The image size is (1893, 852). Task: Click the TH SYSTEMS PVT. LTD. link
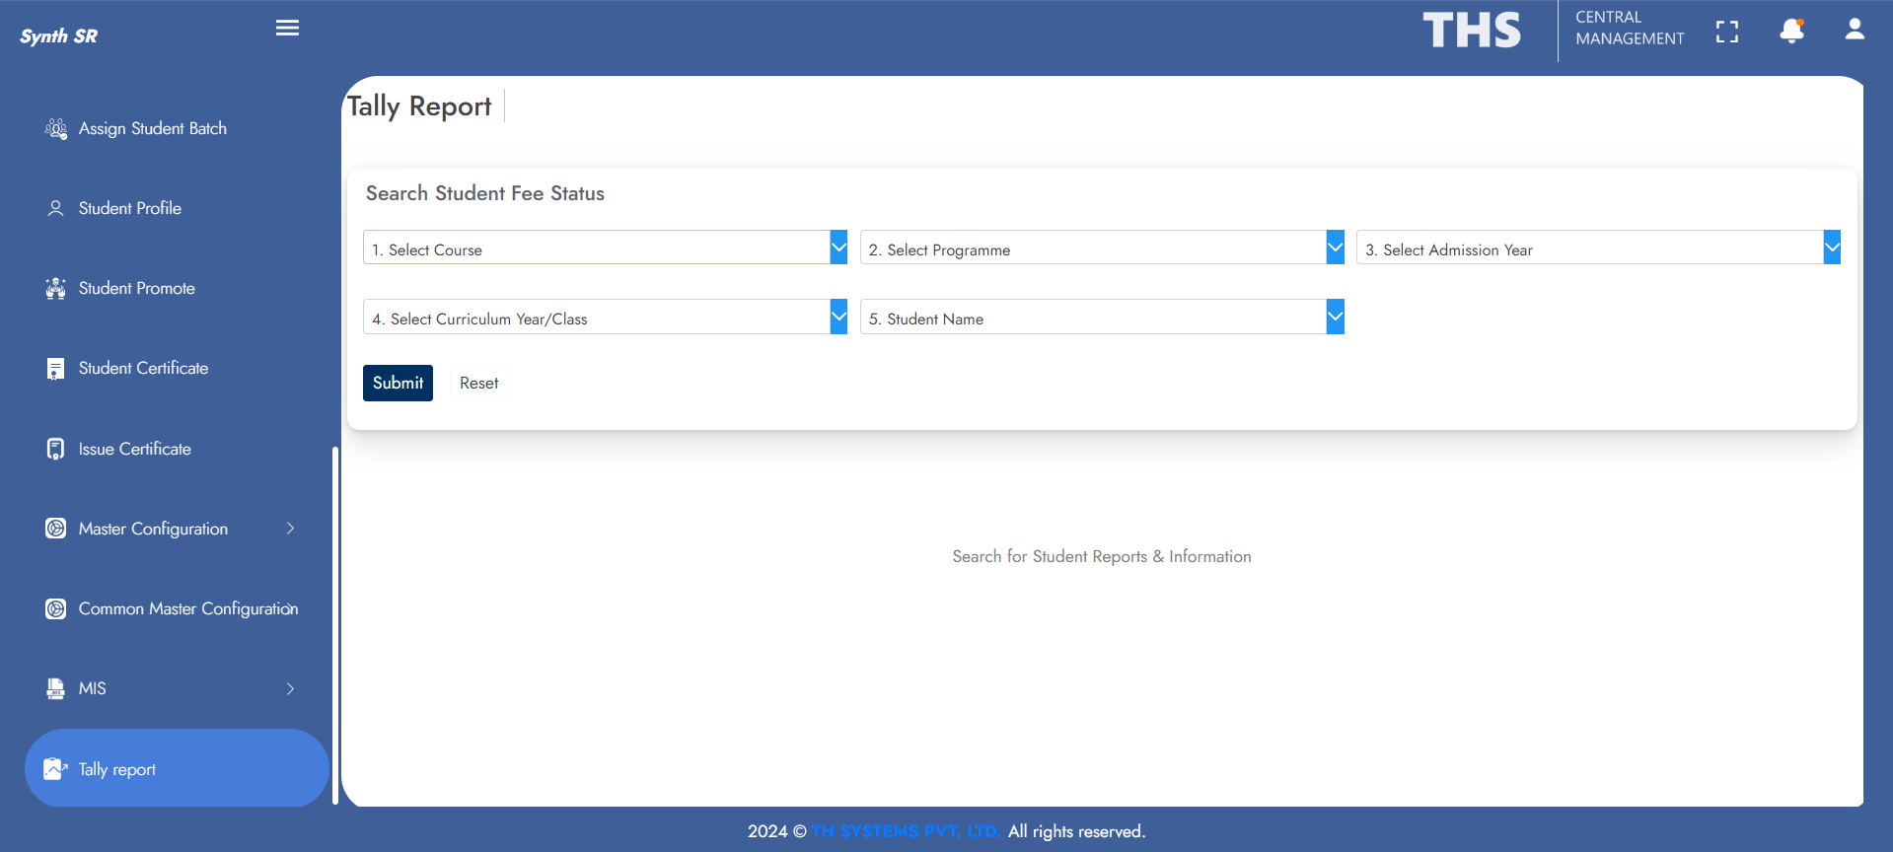906,831
